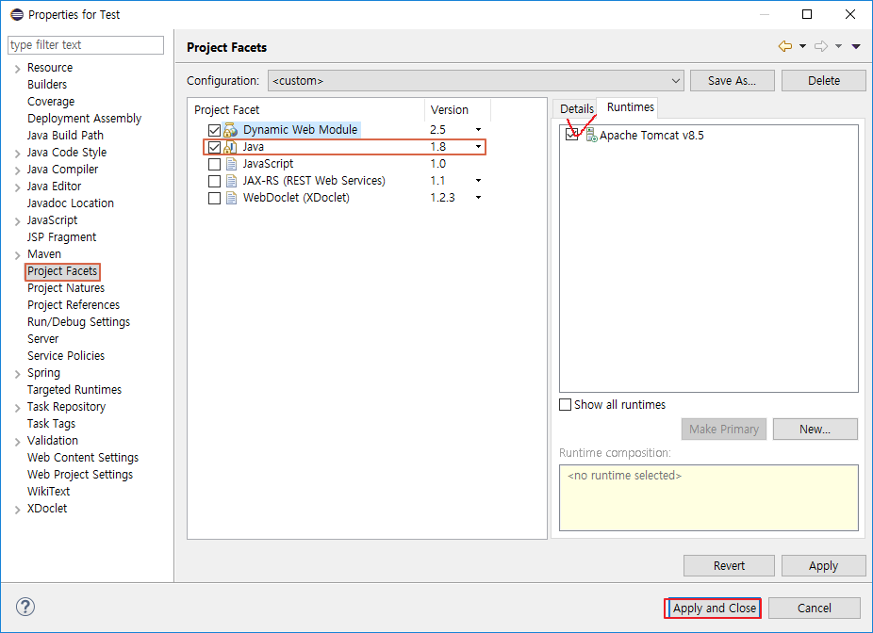
Task: Open the view menu triangle icon
Action: click(x=856, y=47)
